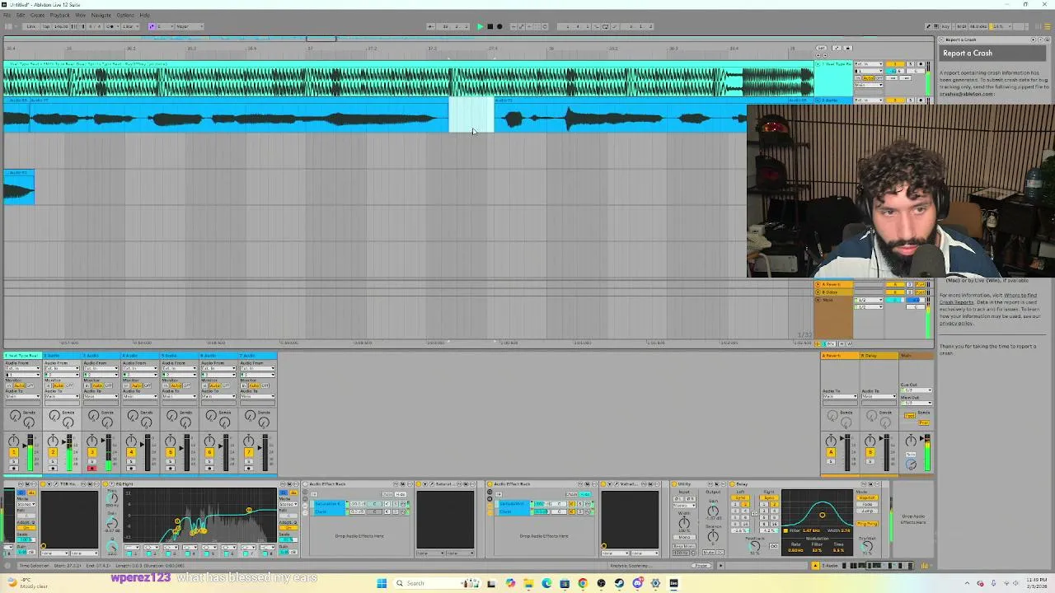1055x593 pixels.
Task: Arm the global Record button
Action: [x=499, y=26]
